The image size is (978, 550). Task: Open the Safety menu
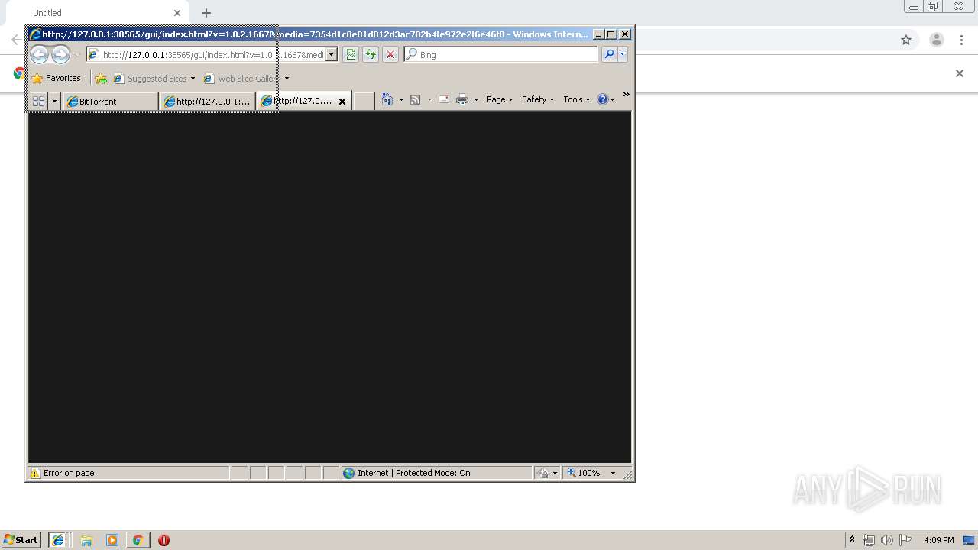click(x=538, y=99)
